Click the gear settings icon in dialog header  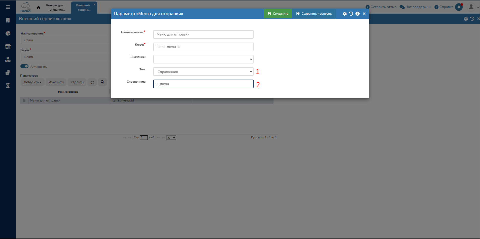click(345, 14)
